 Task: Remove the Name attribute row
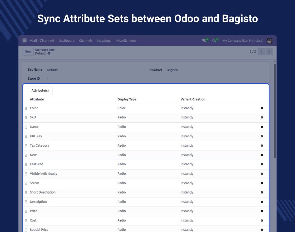click(262, 127)
